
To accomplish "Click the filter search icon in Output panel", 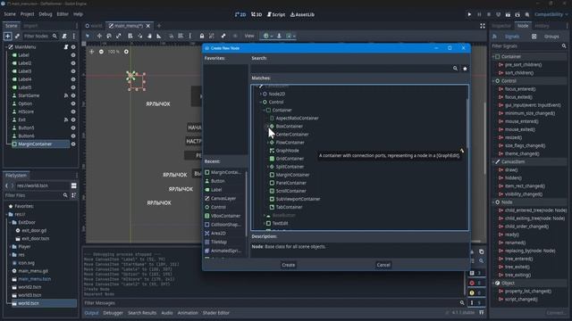I will coord(462,303).
